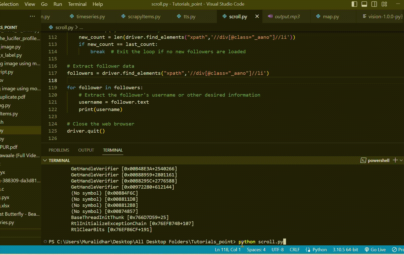Open the Run menu
Image resolution: width=404 pixels, height=255 pixels.
click(x=58, y=4)
